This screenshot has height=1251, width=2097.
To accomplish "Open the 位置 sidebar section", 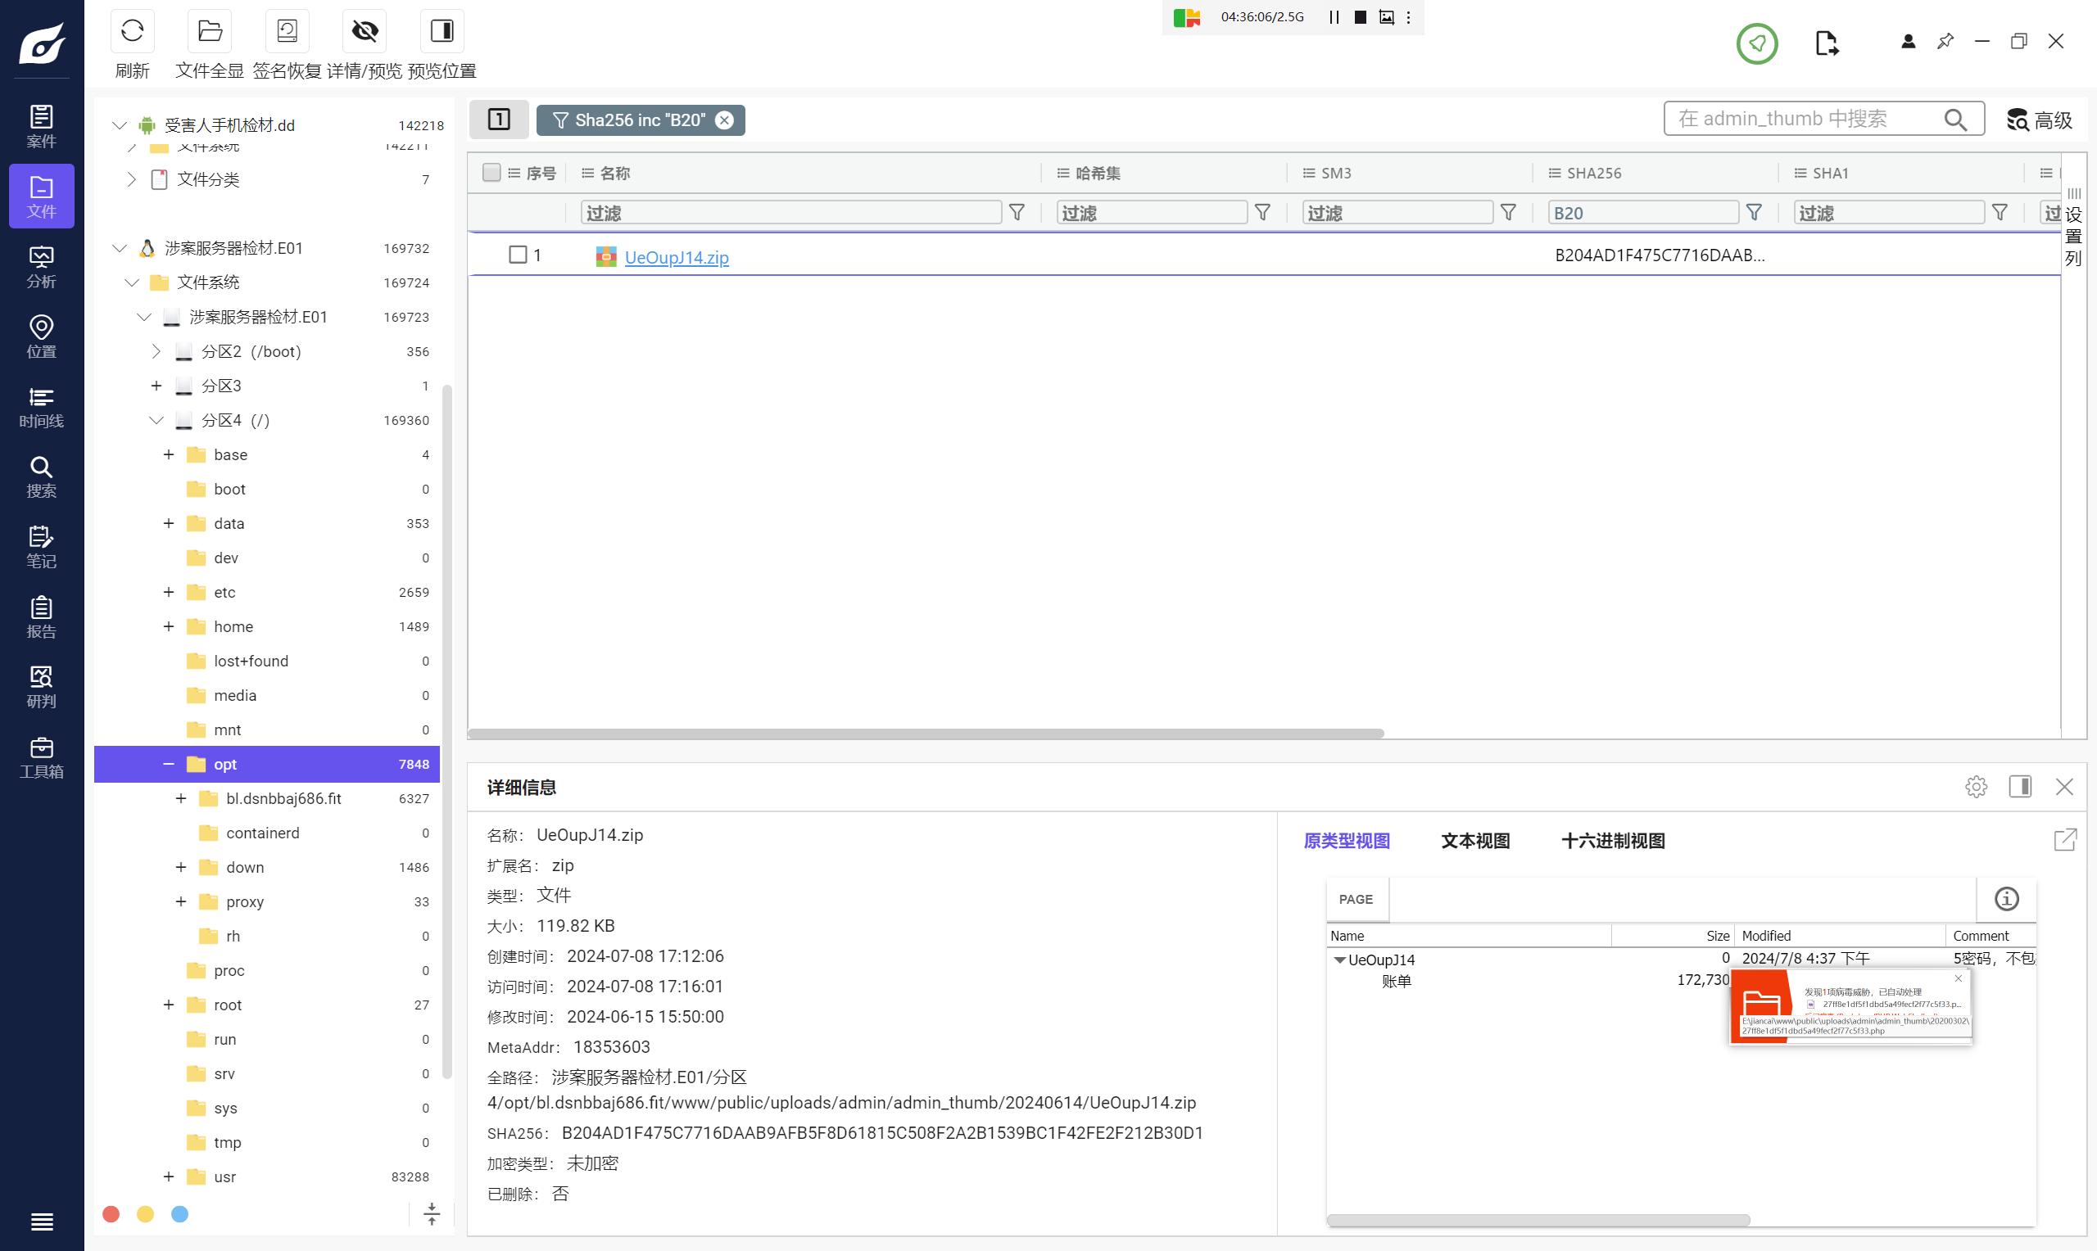I will click(x=41, y=336).
